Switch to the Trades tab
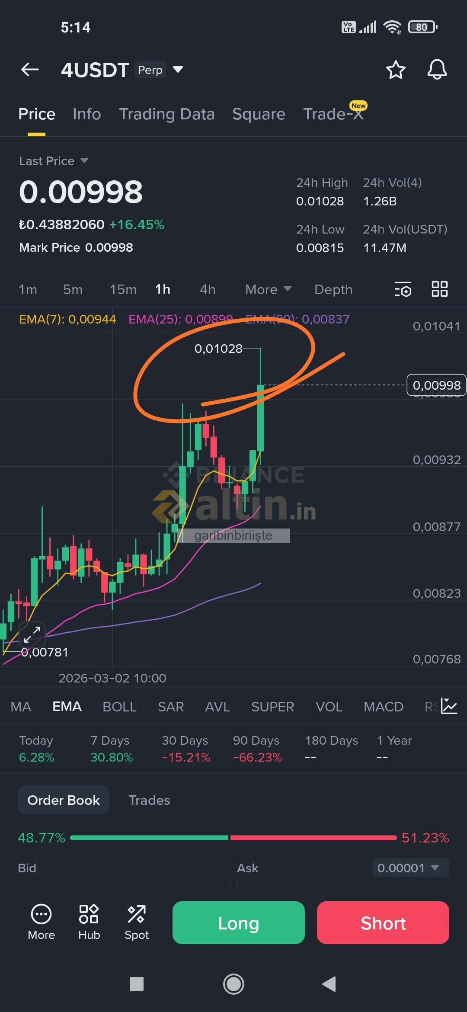Image resolution: width=467 pixels, height=1012 pixels. [150, 800]
